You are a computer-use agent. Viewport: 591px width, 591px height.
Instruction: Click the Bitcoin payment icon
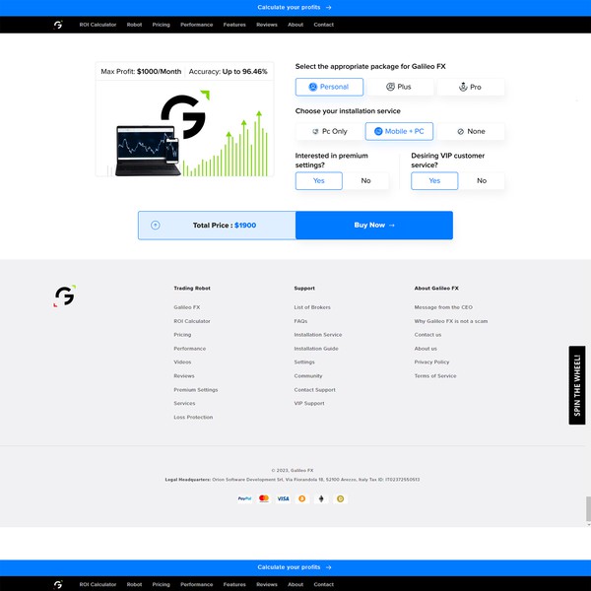click(302, 498)
